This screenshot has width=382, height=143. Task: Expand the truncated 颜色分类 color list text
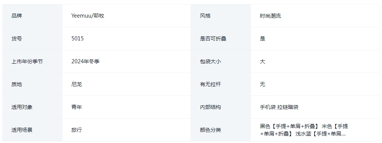(x=304, y=130)
